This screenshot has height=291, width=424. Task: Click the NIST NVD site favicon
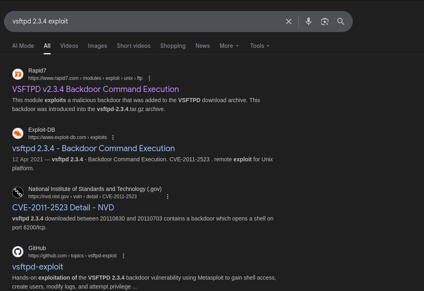pyautogui.click(x=18, y=193)
